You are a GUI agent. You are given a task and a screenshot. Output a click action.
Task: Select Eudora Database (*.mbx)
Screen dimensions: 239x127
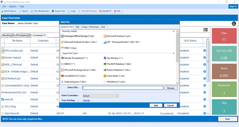tap(117, 70)
